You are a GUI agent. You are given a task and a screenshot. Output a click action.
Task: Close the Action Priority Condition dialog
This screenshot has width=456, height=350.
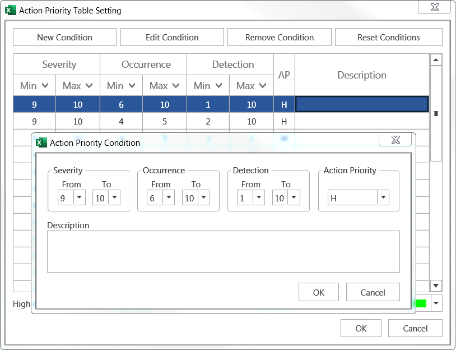click(395, 140)
